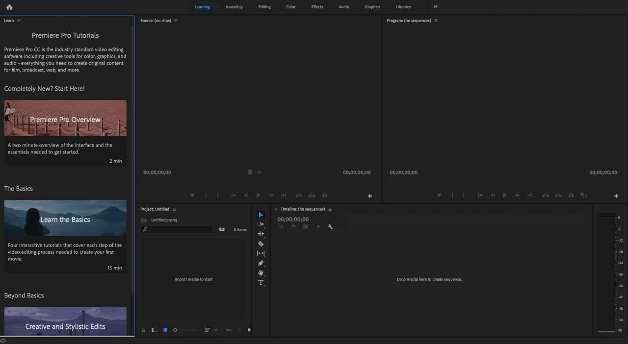Toggle Snap in the Timeline

293,226
